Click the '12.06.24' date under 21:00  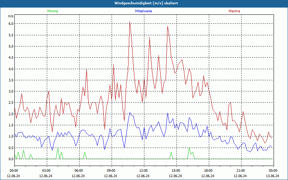[x=240, y=176]
